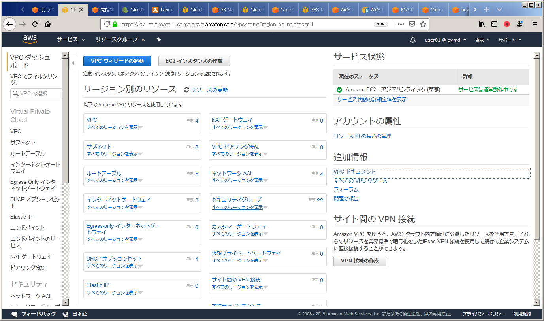Viewport: 544px width, 321px height.
Task: Switch to the Lambda browser tab
Action: pos(163,9)
